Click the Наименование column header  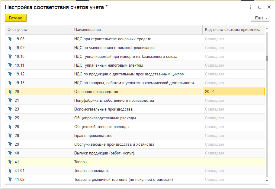tap(137, 30)
